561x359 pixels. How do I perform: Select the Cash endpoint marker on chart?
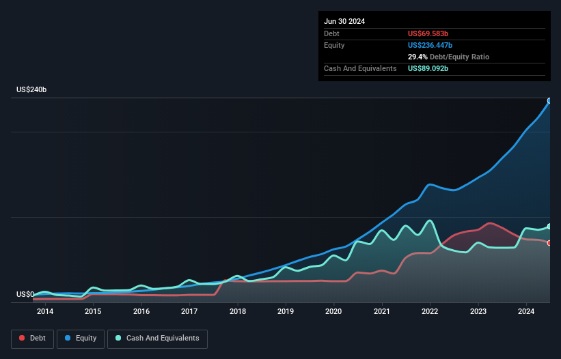[x=549, y=227]
